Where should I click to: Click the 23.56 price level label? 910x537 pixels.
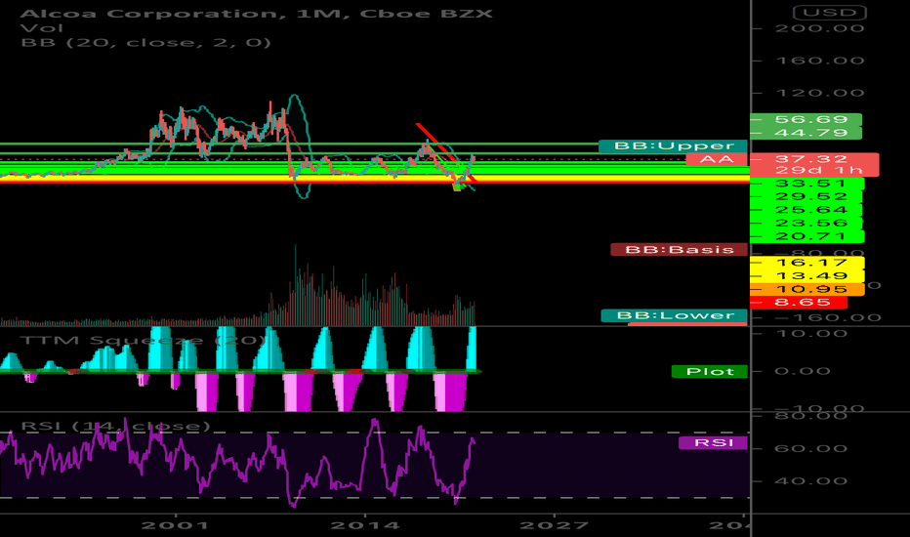[807, 224]
